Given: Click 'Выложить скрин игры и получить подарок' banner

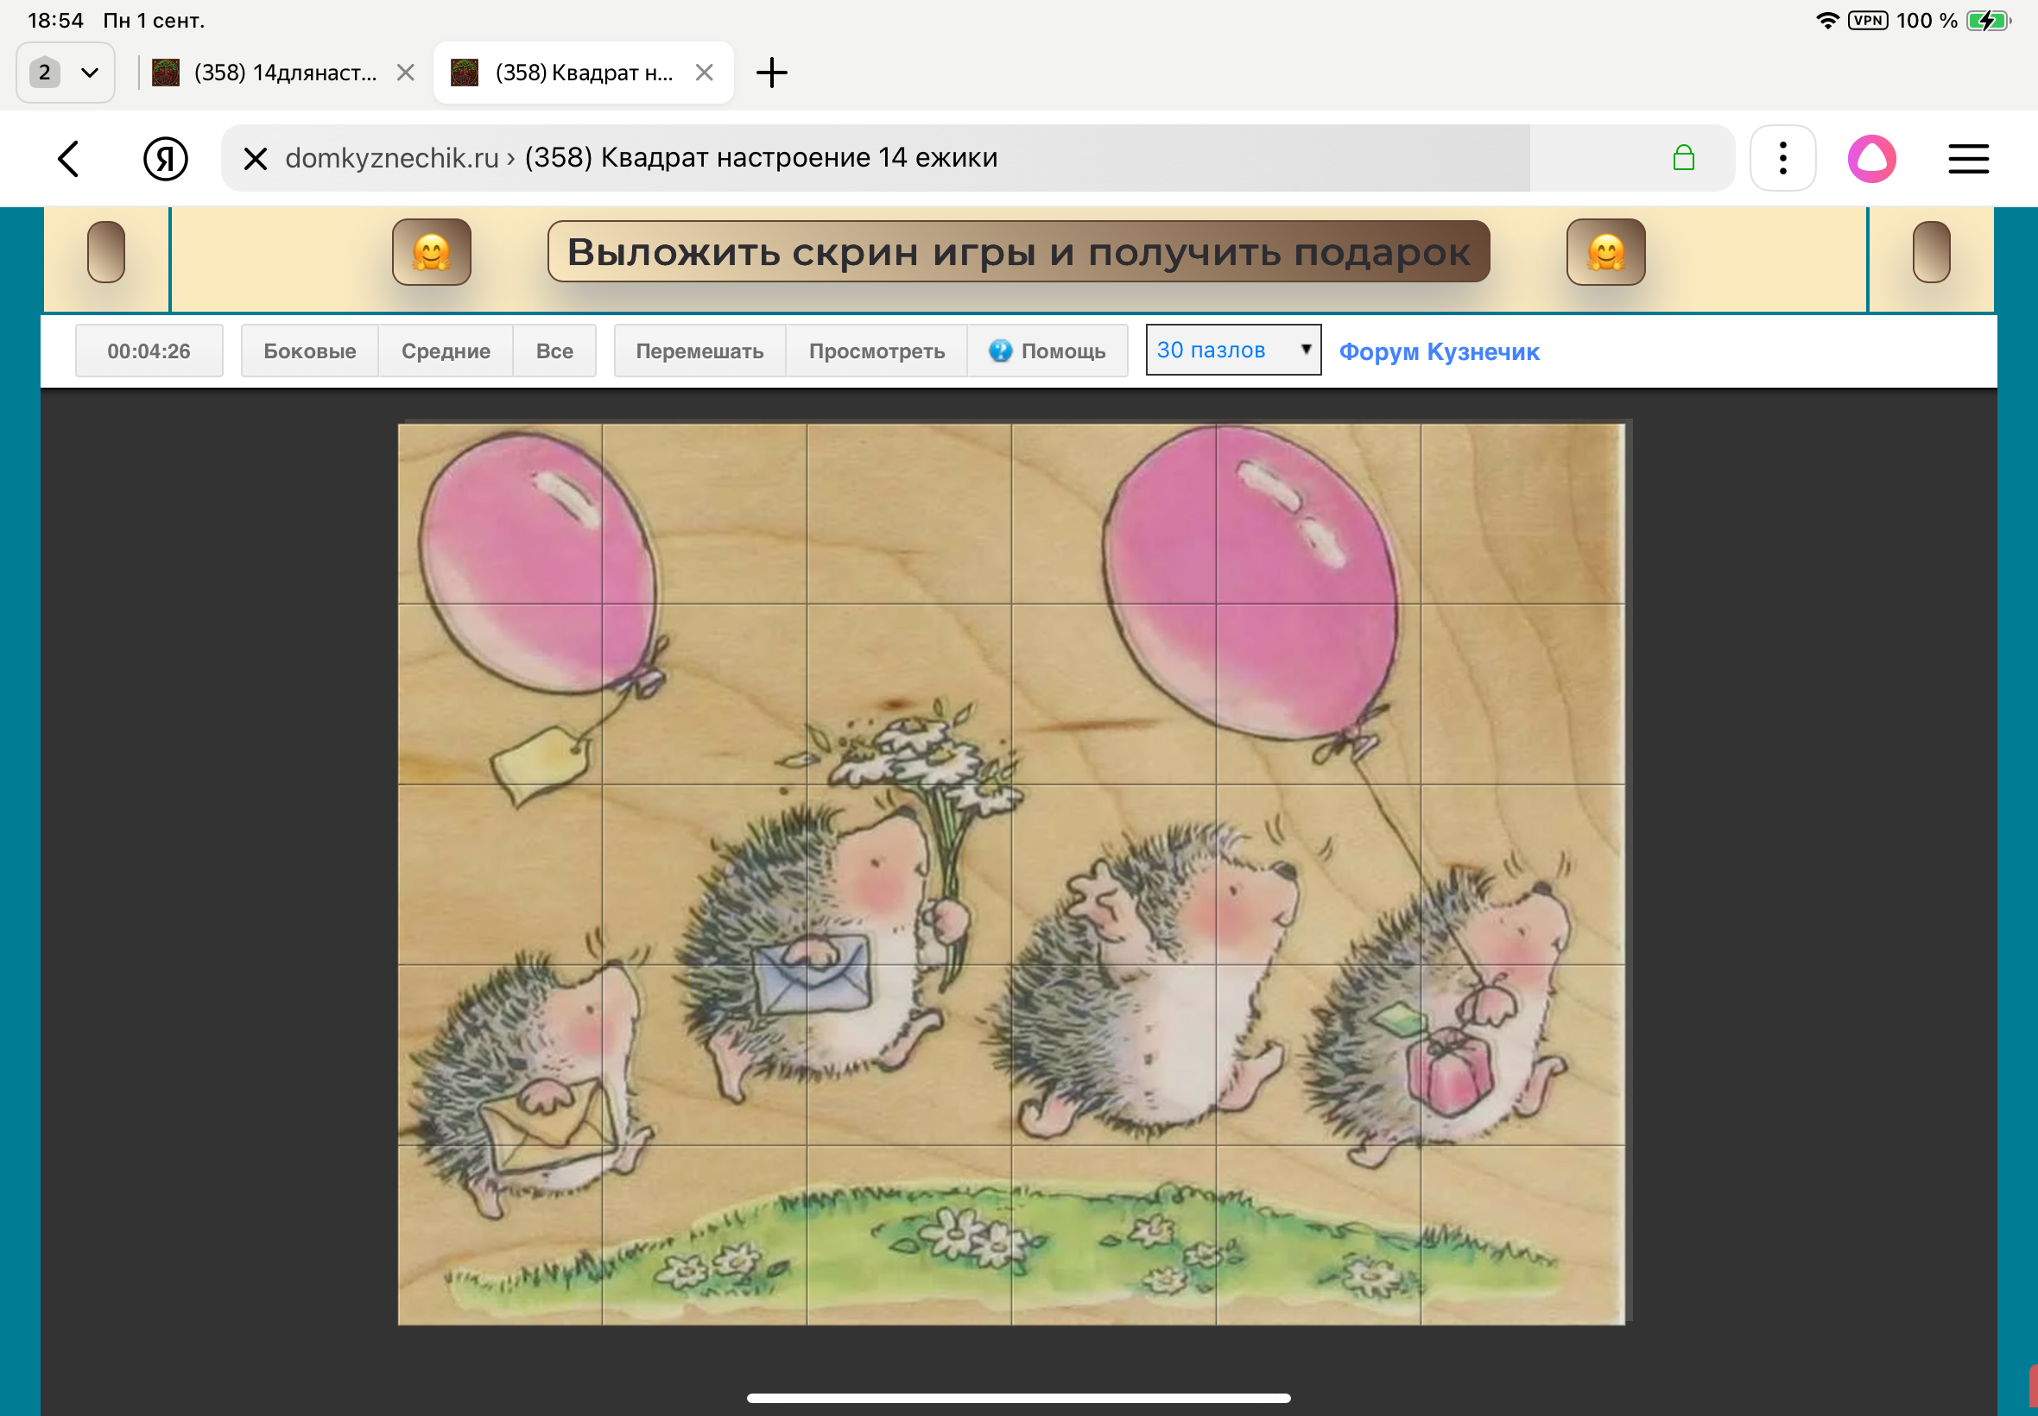Looking at the screenshot, I should click(x=1018, y=252).
